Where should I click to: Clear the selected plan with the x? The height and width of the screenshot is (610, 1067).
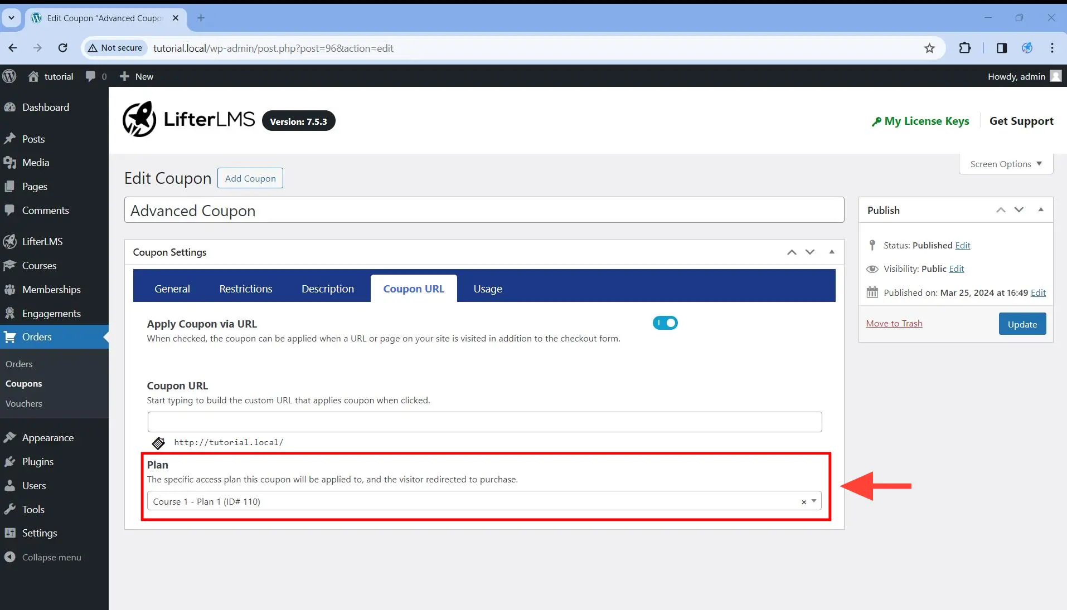click(804, 502)
